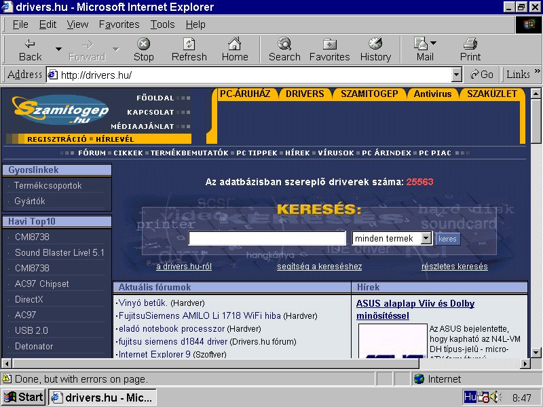
Task: Click the Stop toolbar icon
Action: [143, 50]
